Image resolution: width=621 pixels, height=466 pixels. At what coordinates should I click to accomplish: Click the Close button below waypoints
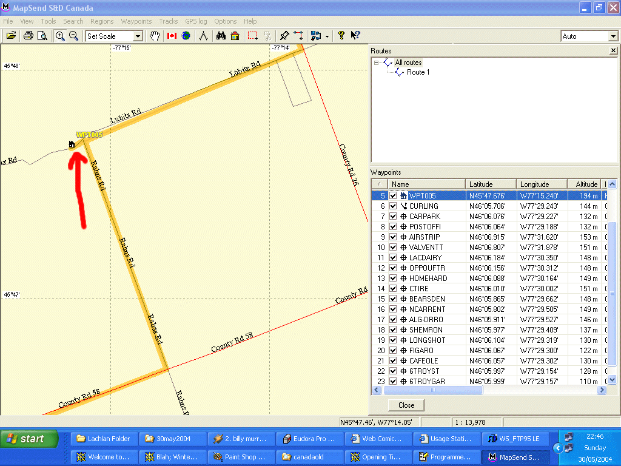tap(406, 405)
